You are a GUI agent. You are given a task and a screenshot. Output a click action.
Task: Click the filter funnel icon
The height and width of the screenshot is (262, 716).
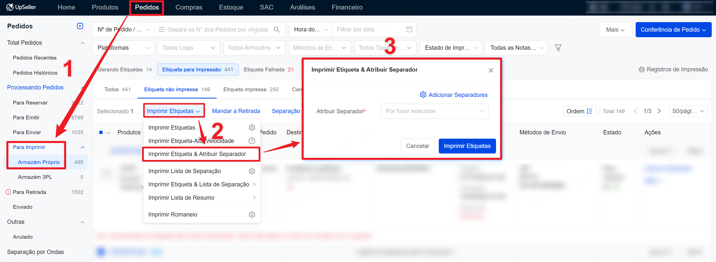point(558,48)
